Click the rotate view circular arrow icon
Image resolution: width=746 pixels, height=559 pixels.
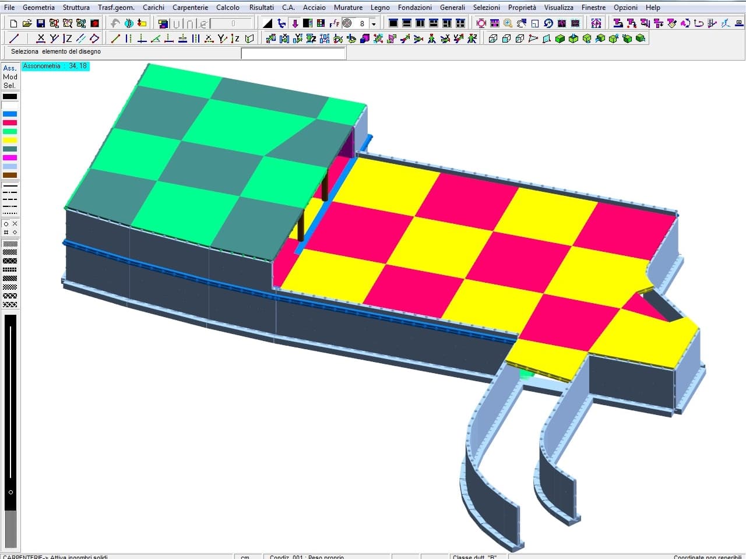(x=548, y=23)
